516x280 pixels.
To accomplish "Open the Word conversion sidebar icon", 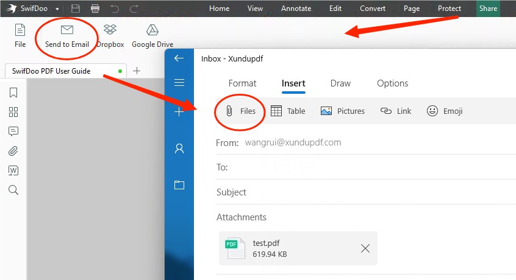I will pyautogui.click(x=13, y=170).
